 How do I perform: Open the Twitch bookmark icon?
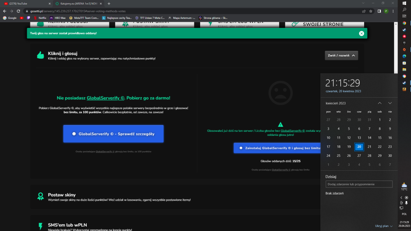click(x=28, y=18)
